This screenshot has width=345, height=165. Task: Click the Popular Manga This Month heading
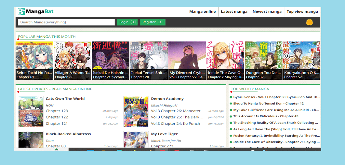pyautogui.click(x=46, y=37)
